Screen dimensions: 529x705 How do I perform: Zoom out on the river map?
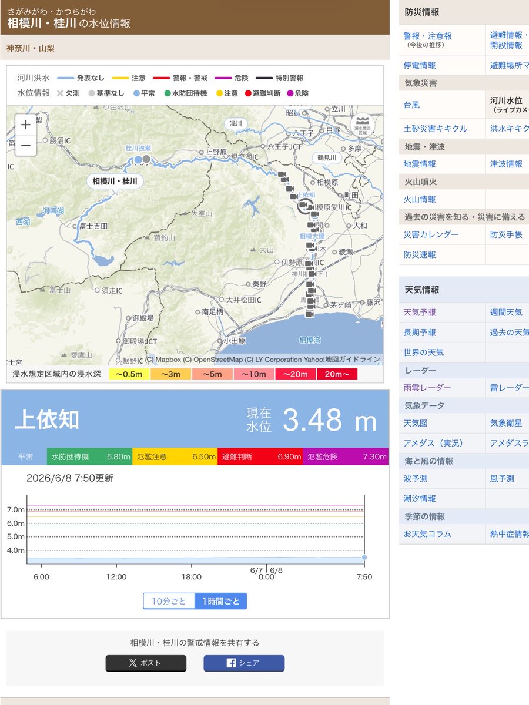[x=26, y=146]
